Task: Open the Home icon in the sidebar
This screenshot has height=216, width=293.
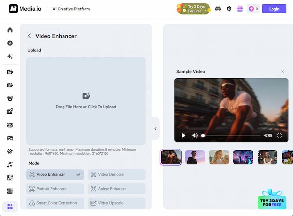Action: 10,30
